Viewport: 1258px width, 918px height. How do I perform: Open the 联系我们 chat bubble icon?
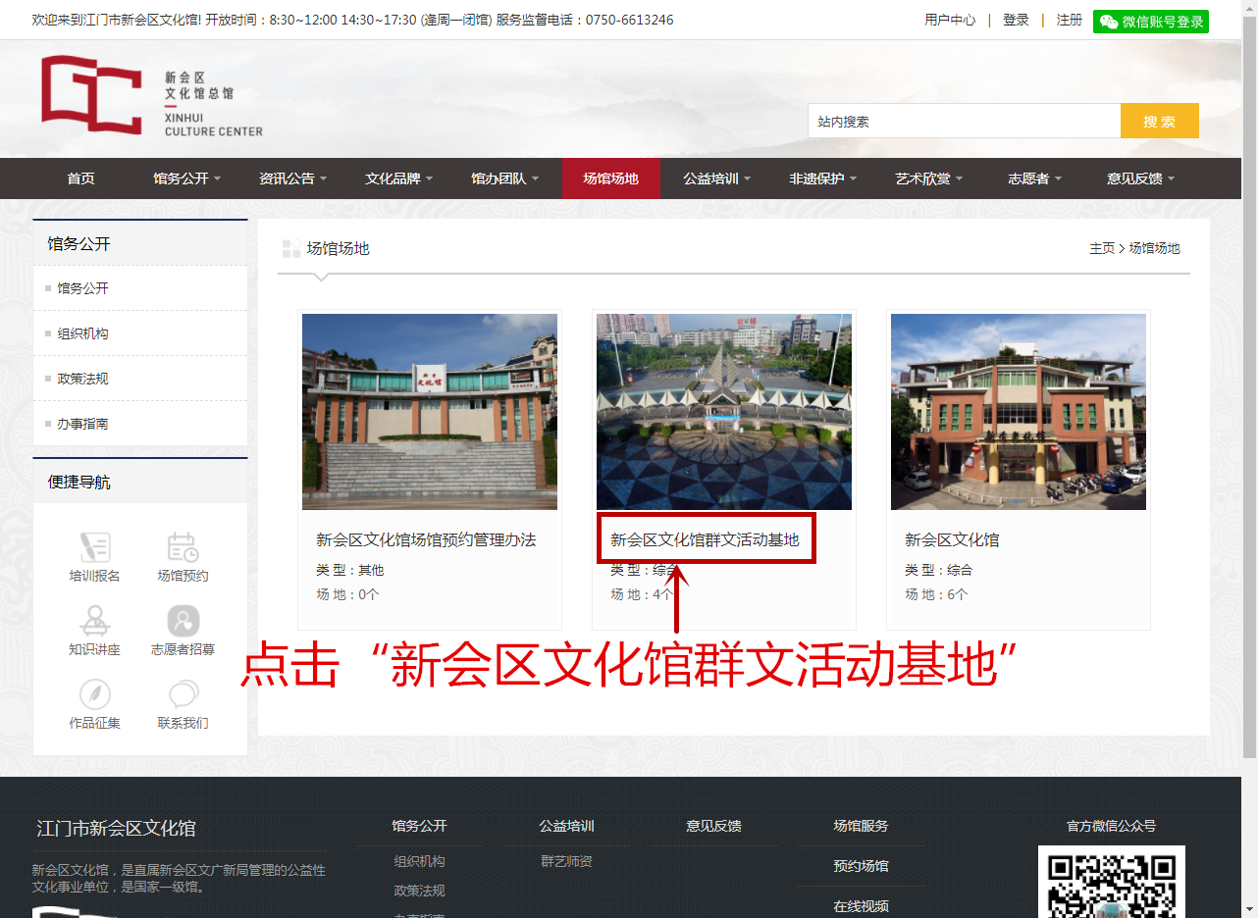[x=183, y=694]
